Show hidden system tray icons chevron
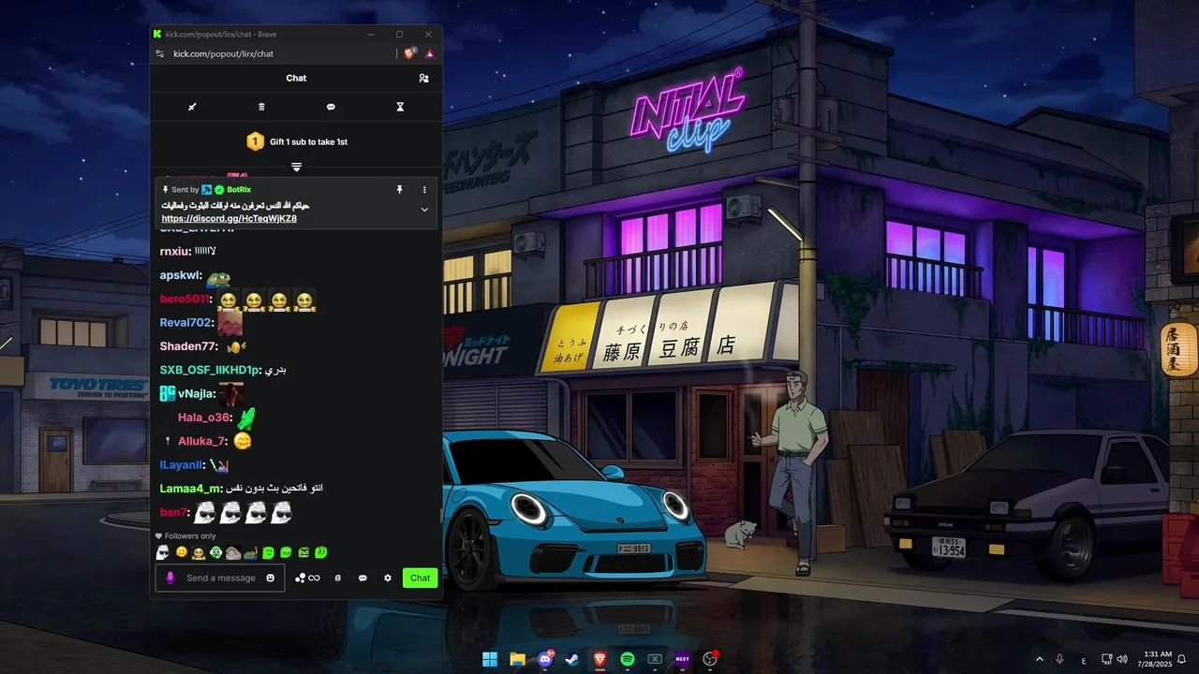Screen dimensions: 1199x674 [1039, 659]
